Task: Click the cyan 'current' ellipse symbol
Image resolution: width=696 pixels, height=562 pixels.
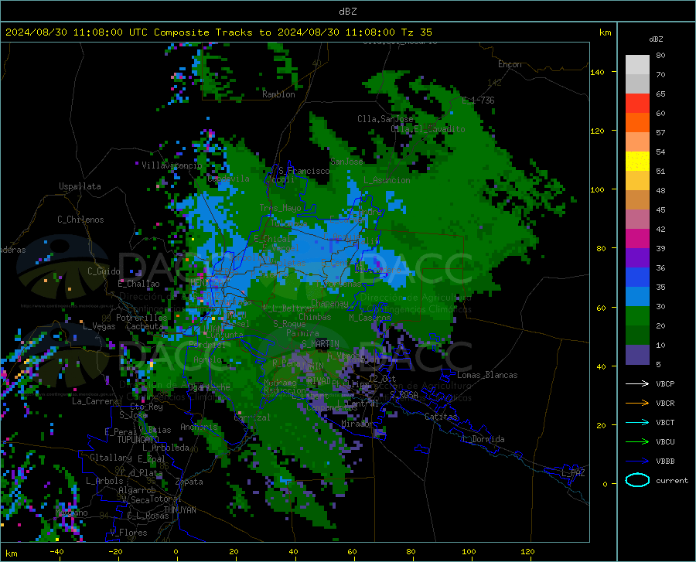Action: tap(637, 480)
